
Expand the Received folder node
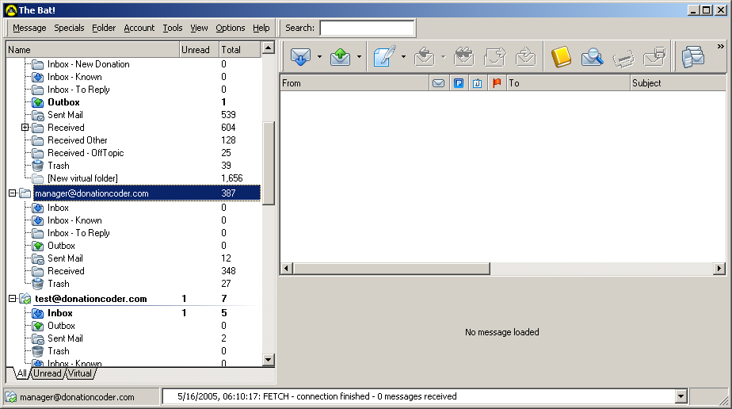point(25,128)
